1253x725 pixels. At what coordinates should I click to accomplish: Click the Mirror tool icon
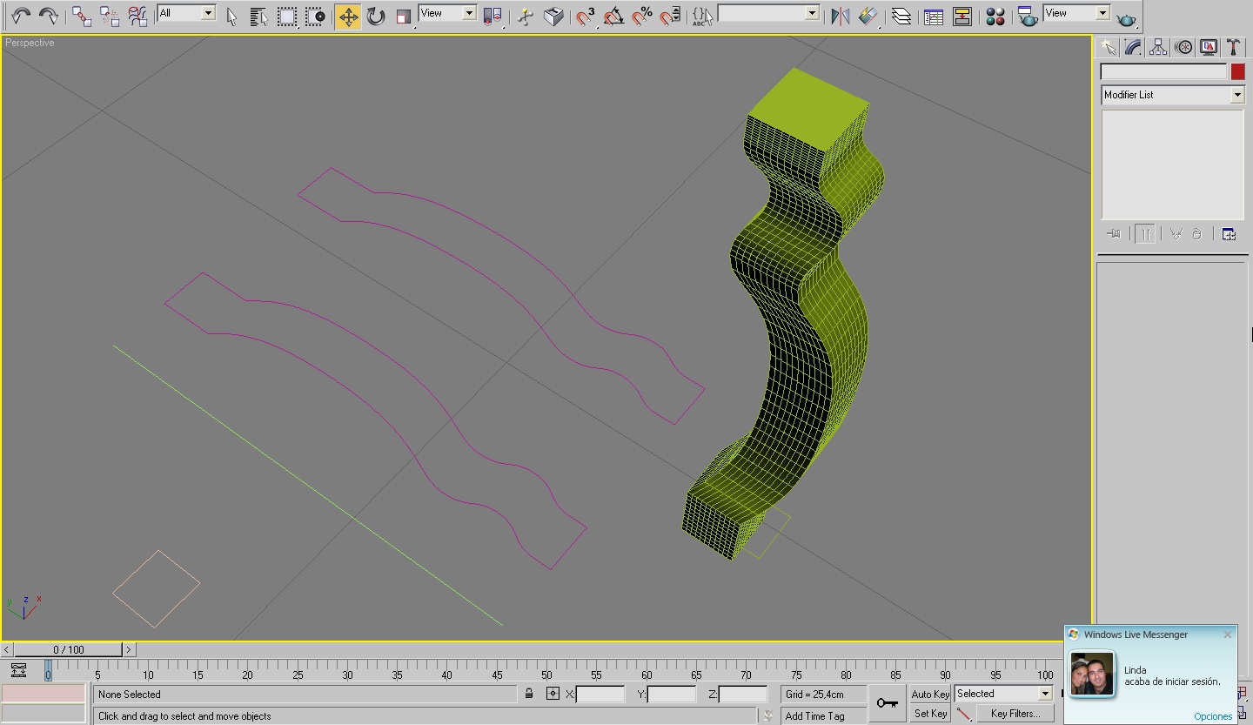[840, 16]
